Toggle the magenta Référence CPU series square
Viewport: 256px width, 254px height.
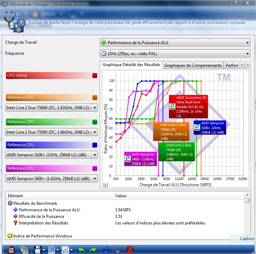[x=95, y=168]
